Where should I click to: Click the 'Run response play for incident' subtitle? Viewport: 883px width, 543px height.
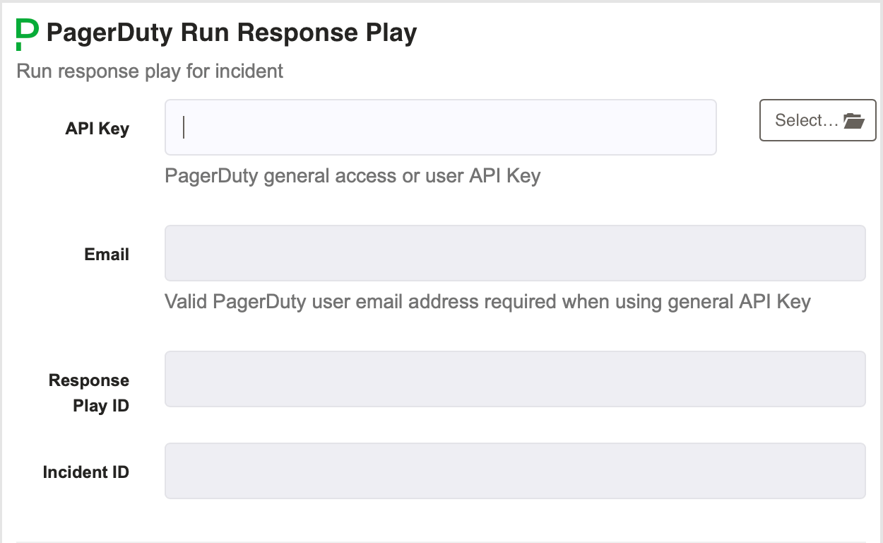149,71
